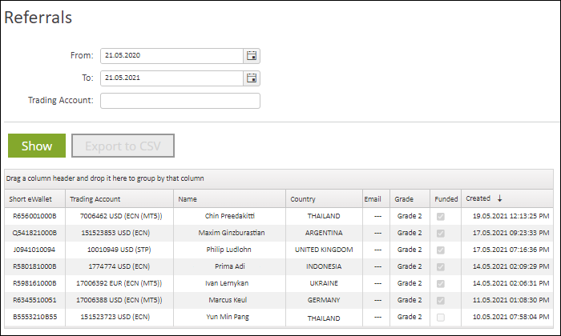Open the From date calendar picker
The height and width of the screenshot is (336, 561).
click(252, 56)
